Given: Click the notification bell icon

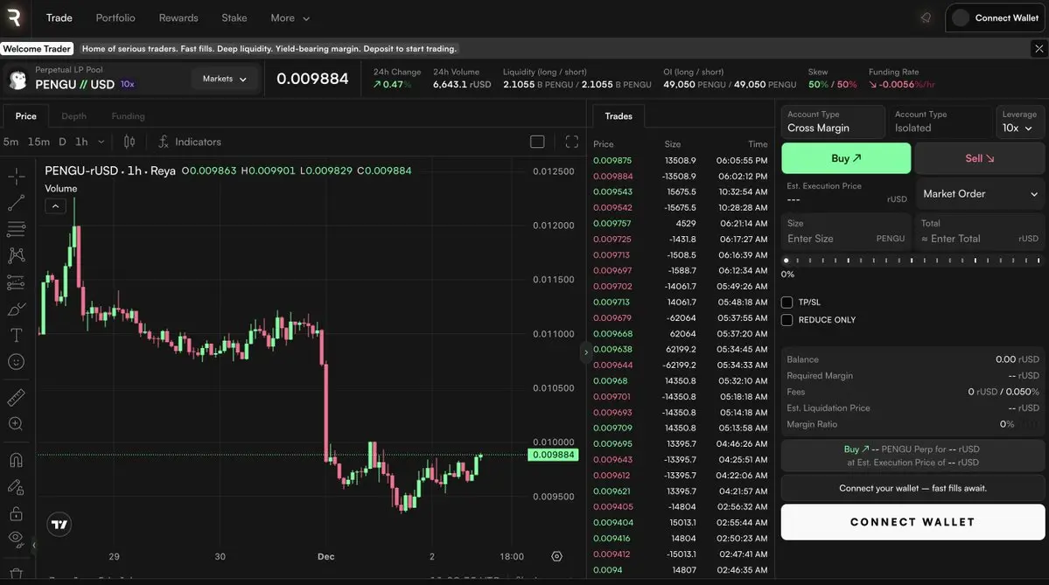Looking at the screenshot, I should [x=926, y=18].
